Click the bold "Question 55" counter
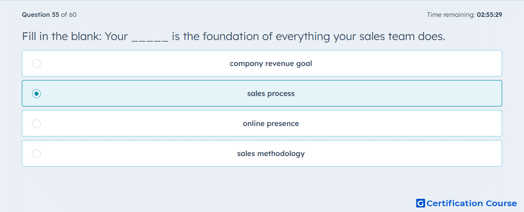 pyautogui.click(x=41, y=15)
